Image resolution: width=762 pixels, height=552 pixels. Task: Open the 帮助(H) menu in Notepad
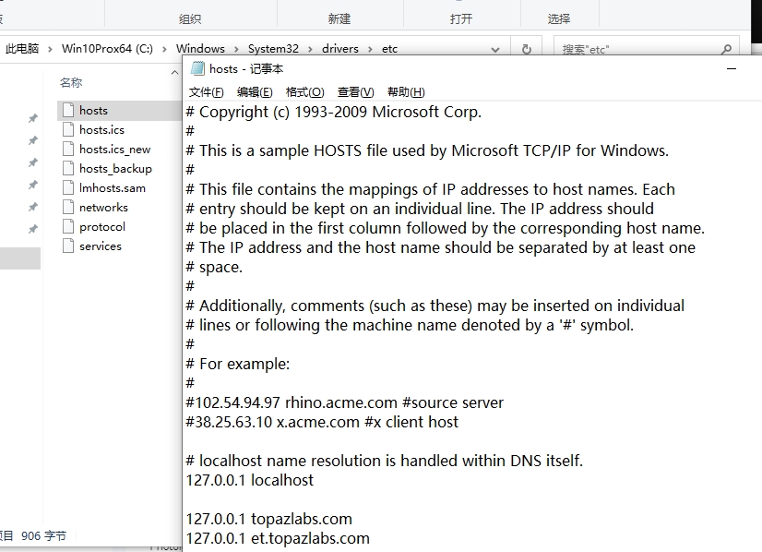point(406,92)
